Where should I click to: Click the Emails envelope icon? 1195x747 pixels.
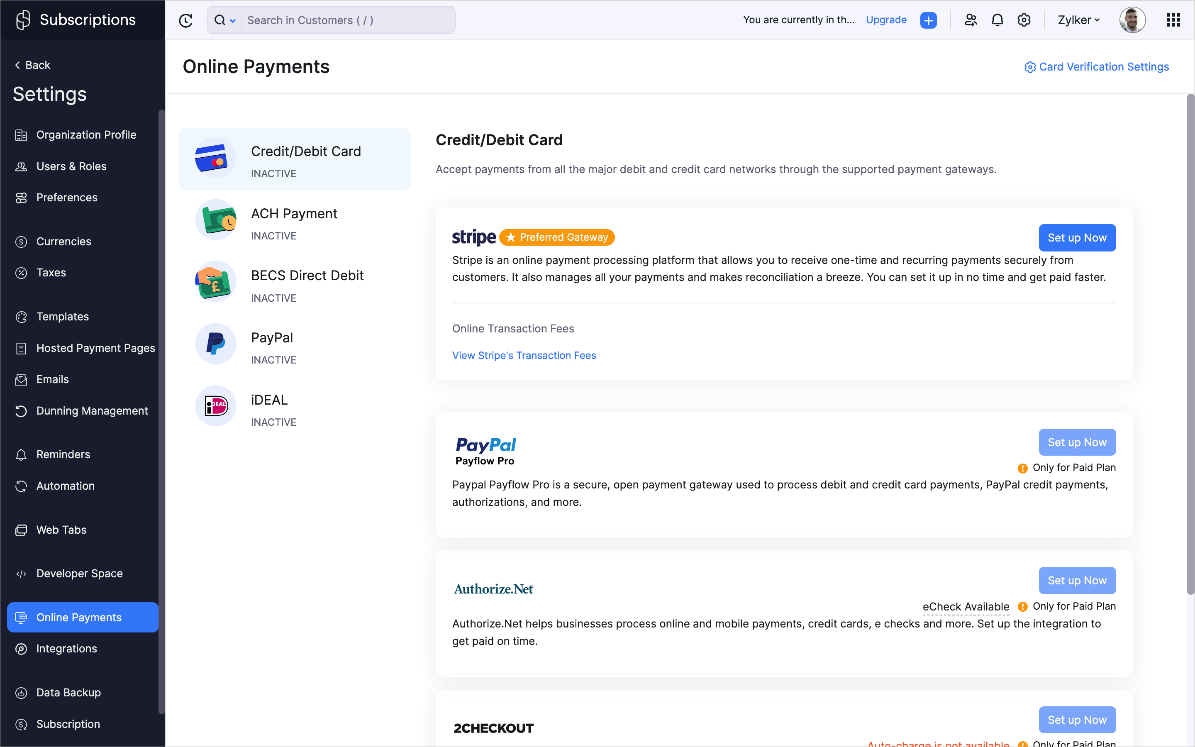pos(21,379)
